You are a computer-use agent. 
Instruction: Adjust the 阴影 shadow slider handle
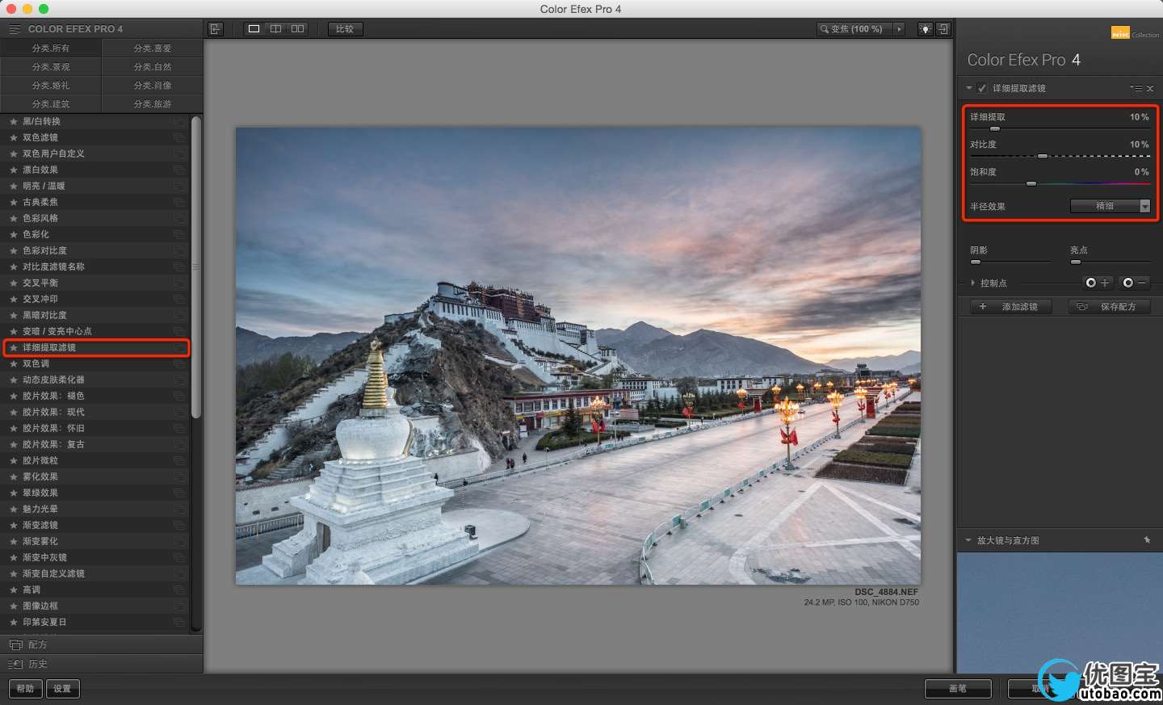tap(976, 262)
